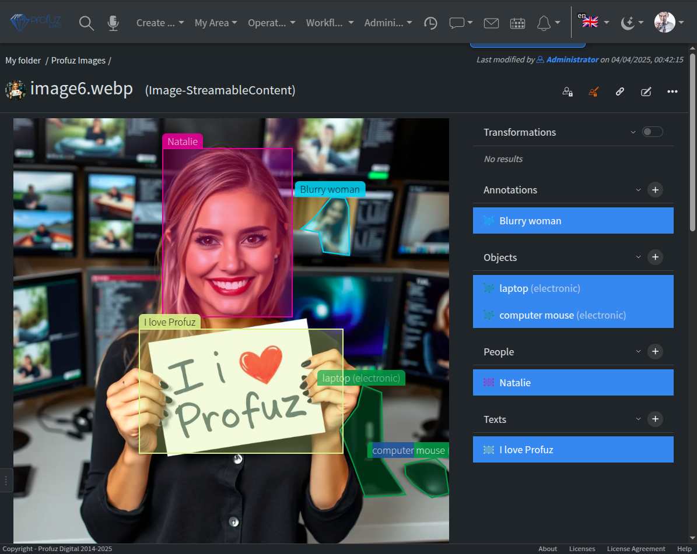Click the side panel handle with dots

(x=6, y=481)
